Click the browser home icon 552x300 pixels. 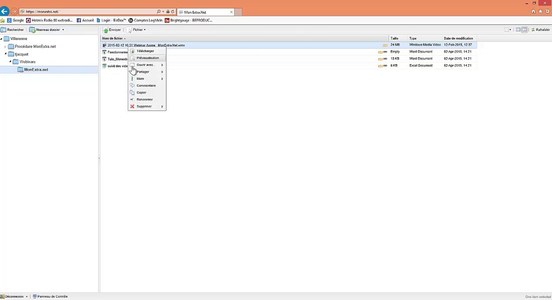tap(534, 12)
